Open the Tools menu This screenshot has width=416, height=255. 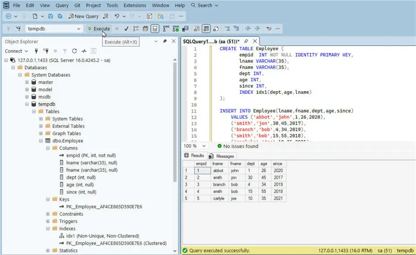tap(112, 5)
